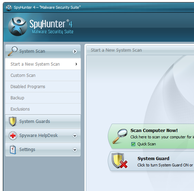Click arrow beside Start a New System Scan

[76, 64]
